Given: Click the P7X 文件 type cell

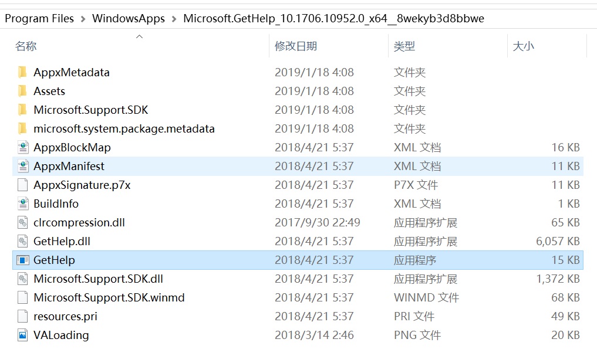Looking at the screenshot, I should coord(416,185).
